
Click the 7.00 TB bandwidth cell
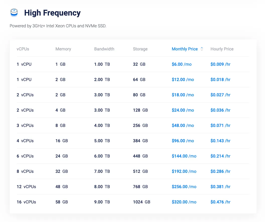(x=102, y=171)
